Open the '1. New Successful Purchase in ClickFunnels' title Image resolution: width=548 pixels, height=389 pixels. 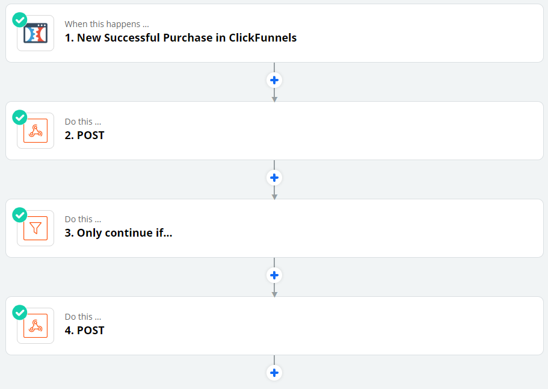(x=180, y=38)
